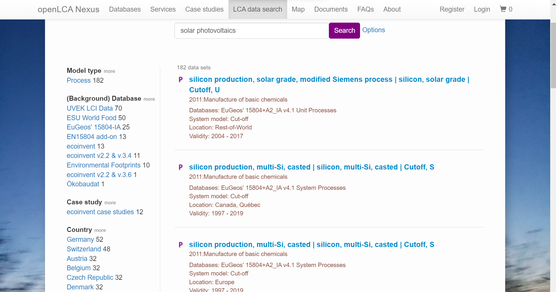Expand more Model type filters

pyautogui.click(x=109, y=71)
